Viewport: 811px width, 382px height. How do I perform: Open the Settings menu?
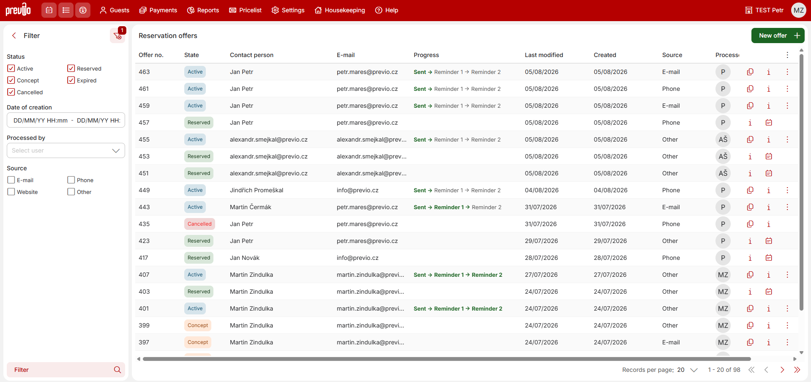pos(288,10)
